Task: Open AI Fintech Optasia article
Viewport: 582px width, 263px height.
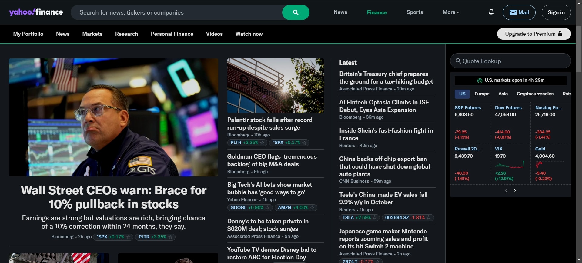Action: tap(384, 106)
